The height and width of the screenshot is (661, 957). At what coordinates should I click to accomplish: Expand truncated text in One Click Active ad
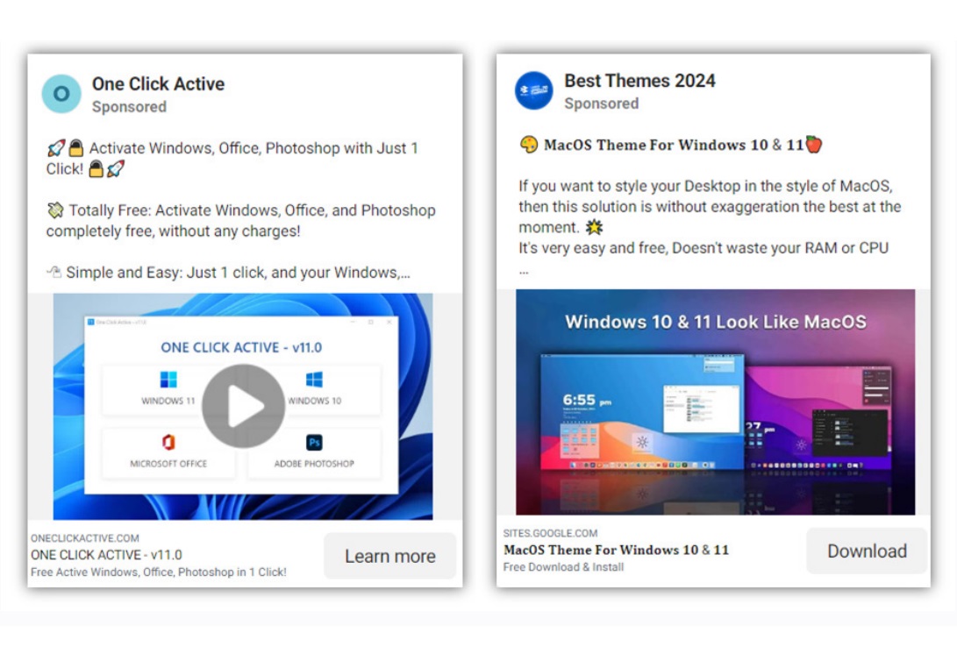404,273
